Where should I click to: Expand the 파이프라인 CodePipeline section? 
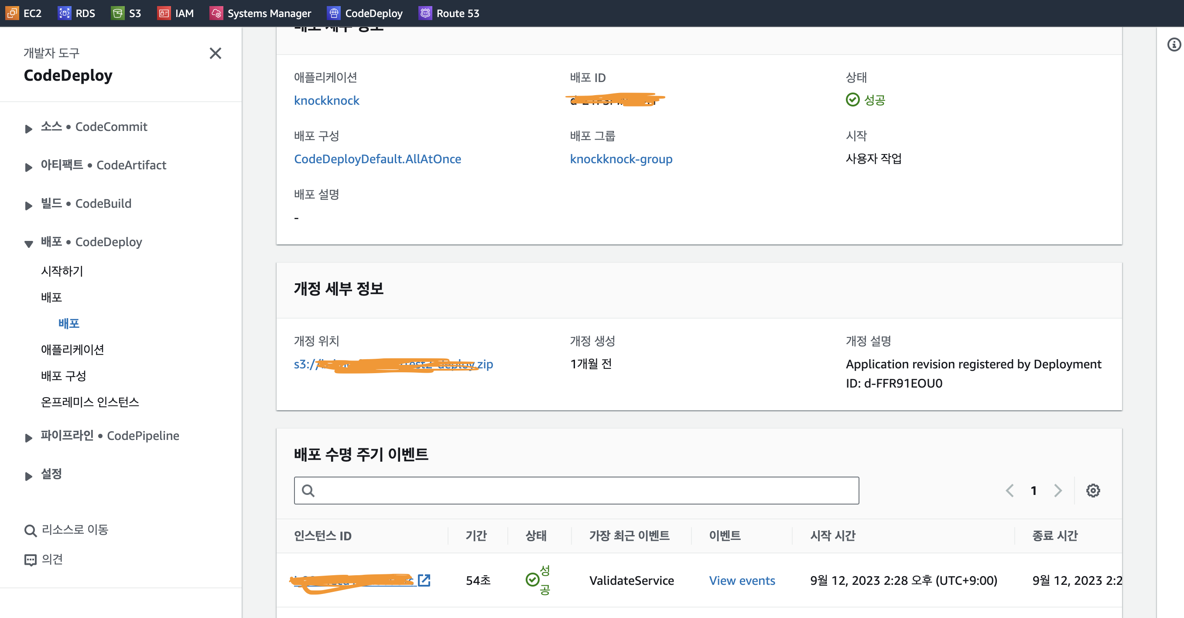pos(28,437)
